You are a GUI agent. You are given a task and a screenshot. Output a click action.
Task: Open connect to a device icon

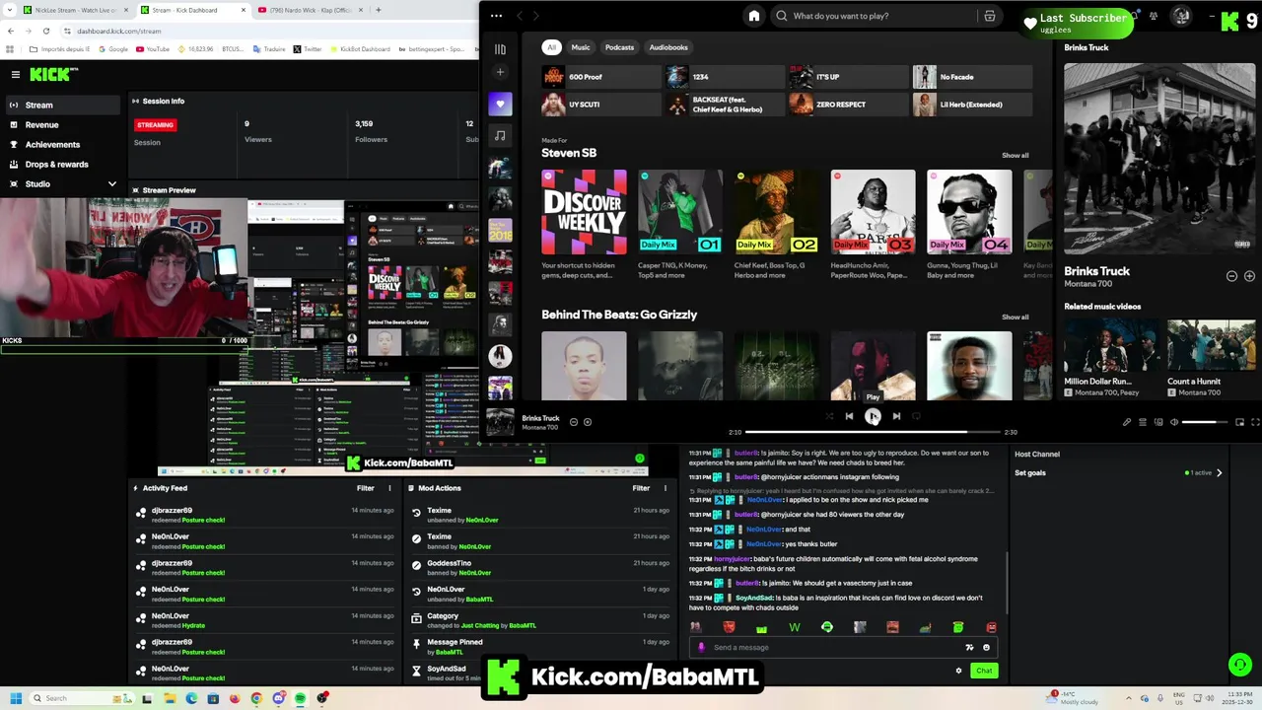coord(1158,422)
